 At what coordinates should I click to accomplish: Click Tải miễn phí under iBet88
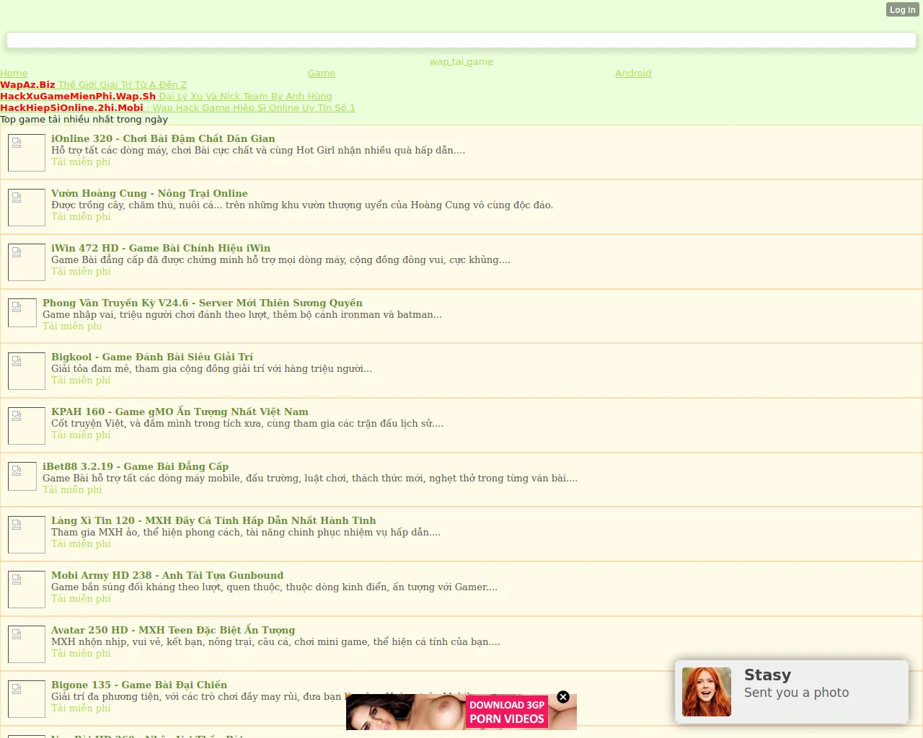tap(72, 489)
